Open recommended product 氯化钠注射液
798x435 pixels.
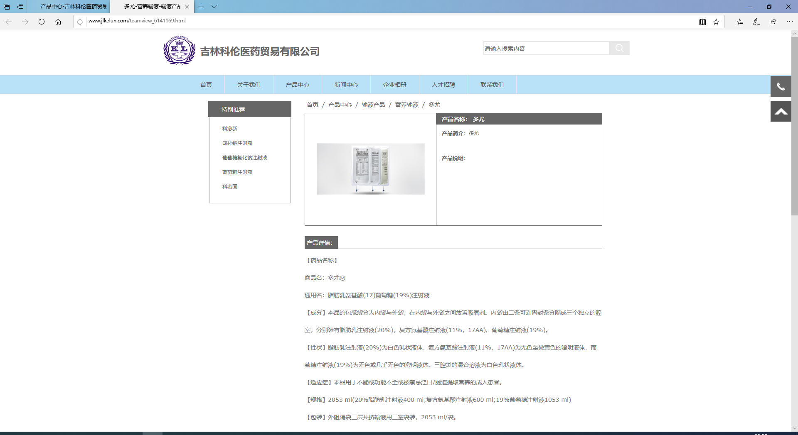point(237,143)
